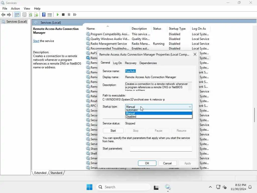Switch to the Dependencies tab

point(148,63)
